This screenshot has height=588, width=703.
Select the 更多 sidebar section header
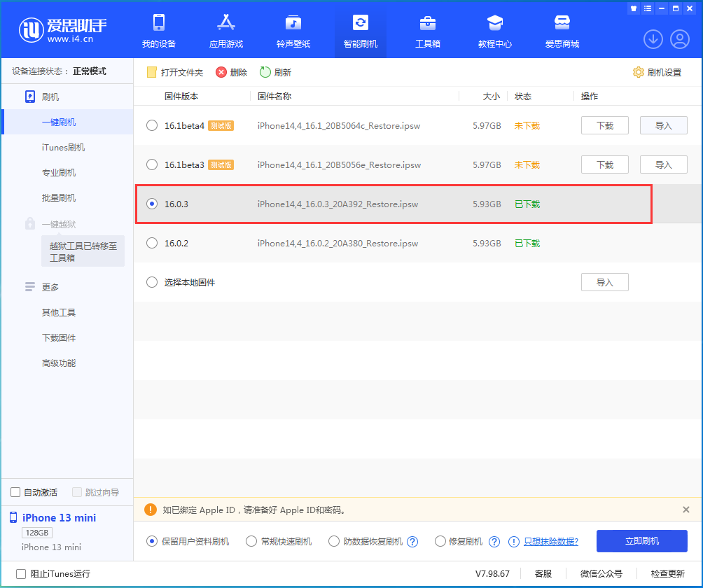click(42, 287)
